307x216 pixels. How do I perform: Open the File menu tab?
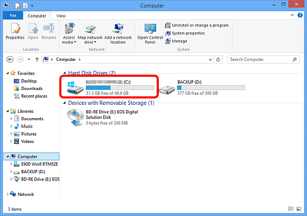(x=13, y=15)
